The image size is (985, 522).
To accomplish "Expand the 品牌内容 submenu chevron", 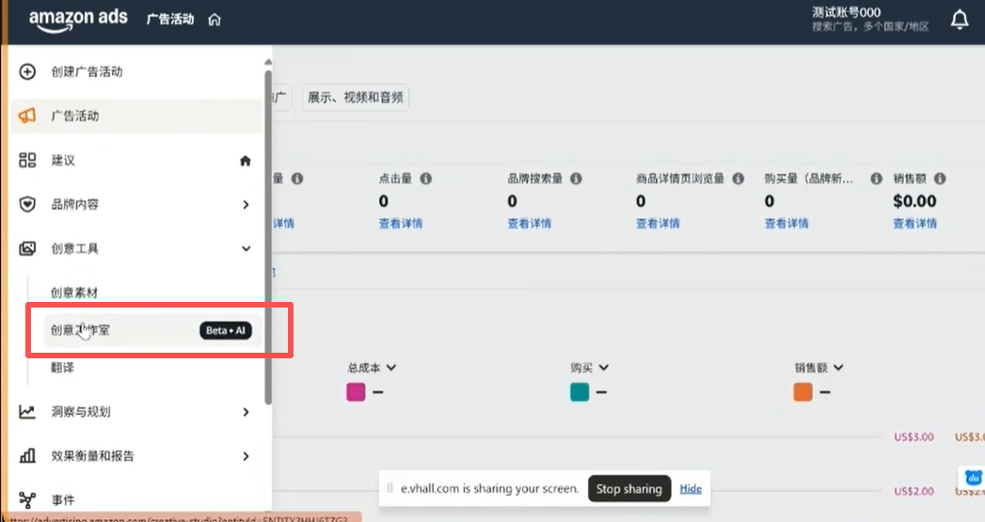I will click(246, 205).
